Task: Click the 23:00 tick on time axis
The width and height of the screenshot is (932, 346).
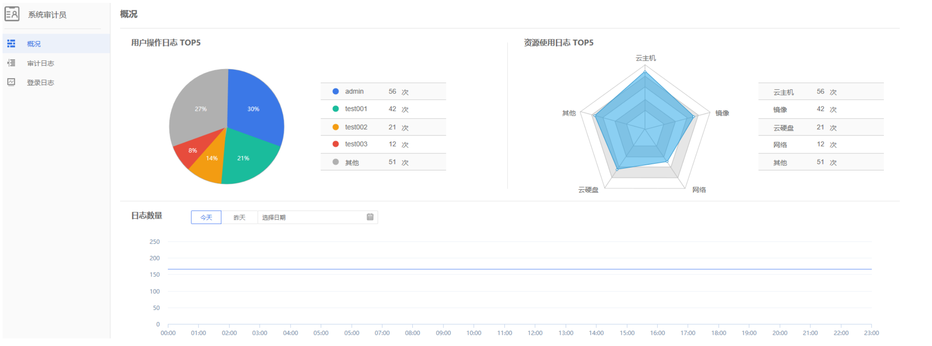Action: (x=871, y=333)
